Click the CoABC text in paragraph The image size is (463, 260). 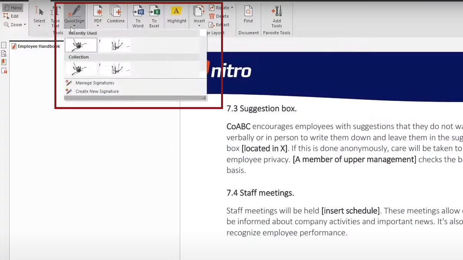[238, 127]
